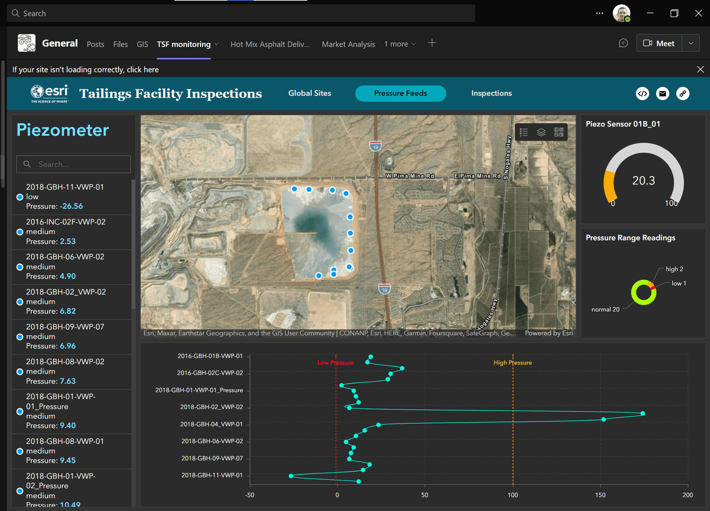
Task: Open the layers list on the map
Action: (x=541, y=132)
